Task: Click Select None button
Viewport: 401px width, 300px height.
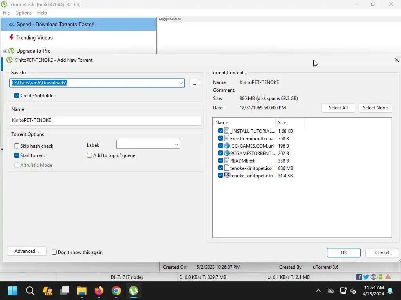Action: [375, 108]
